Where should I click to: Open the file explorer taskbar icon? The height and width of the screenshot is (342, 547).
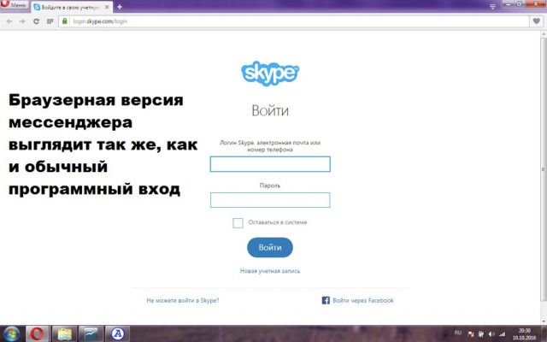(64, 333)
